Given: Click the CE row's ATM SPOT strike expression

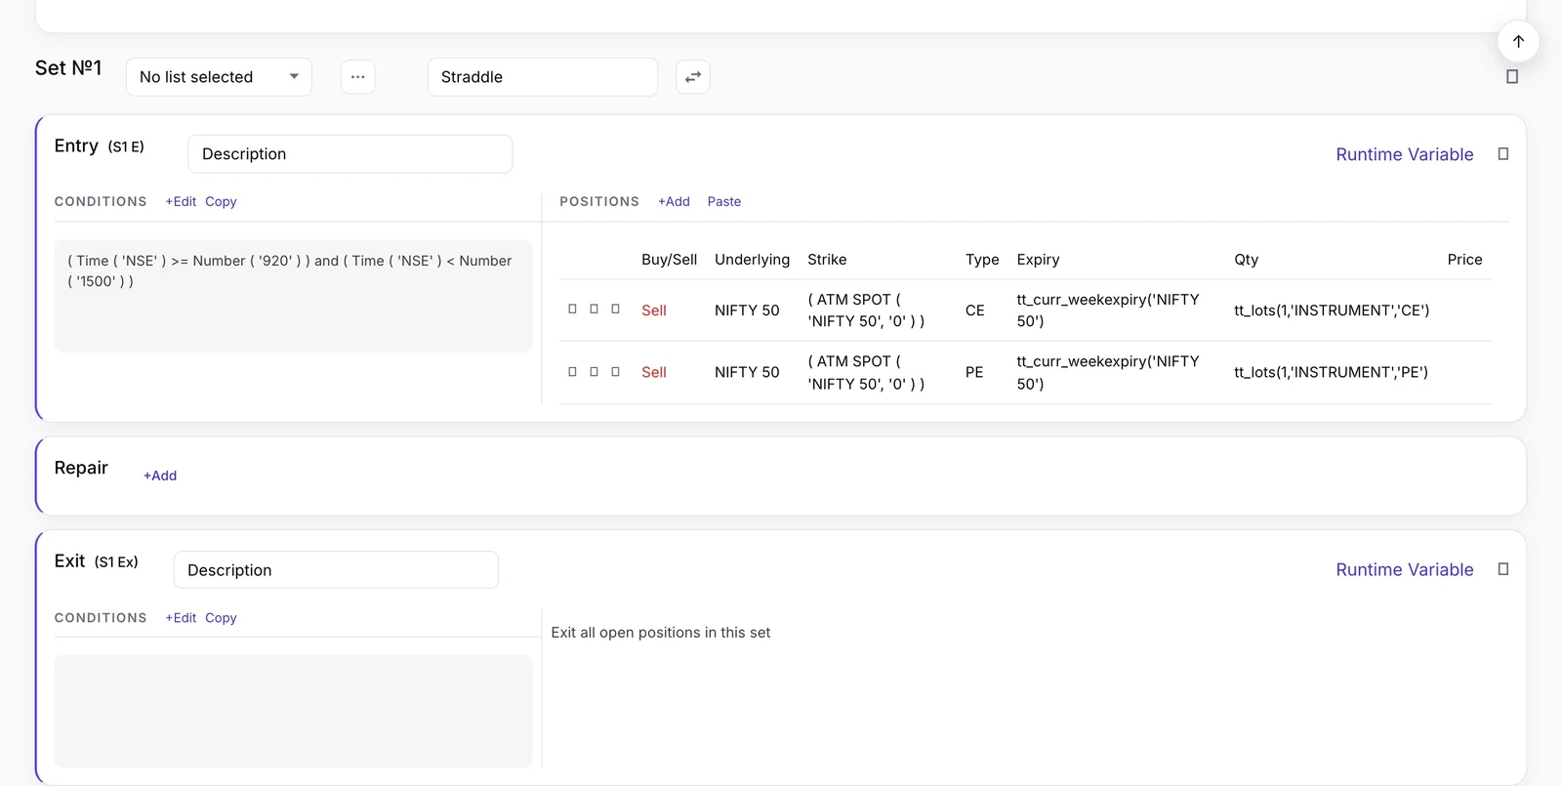Looking at the screenshot, I should point(866,310).
